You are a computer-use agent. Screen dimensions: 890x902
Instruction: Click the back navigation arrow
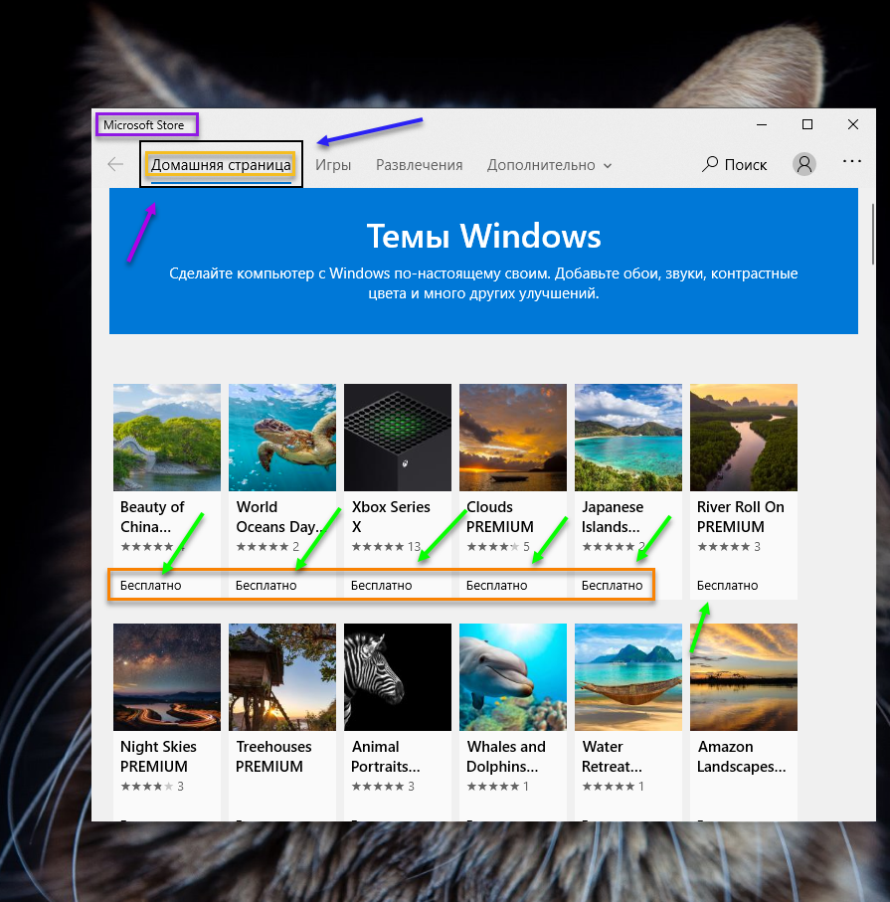[115, 165]
